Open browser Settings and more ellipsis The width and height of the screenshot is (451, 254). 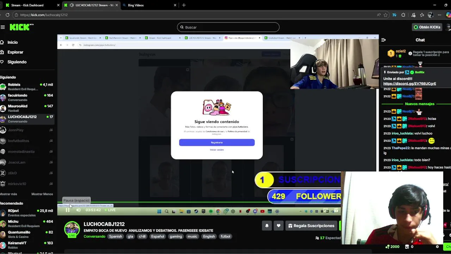(x=439, y=15)
